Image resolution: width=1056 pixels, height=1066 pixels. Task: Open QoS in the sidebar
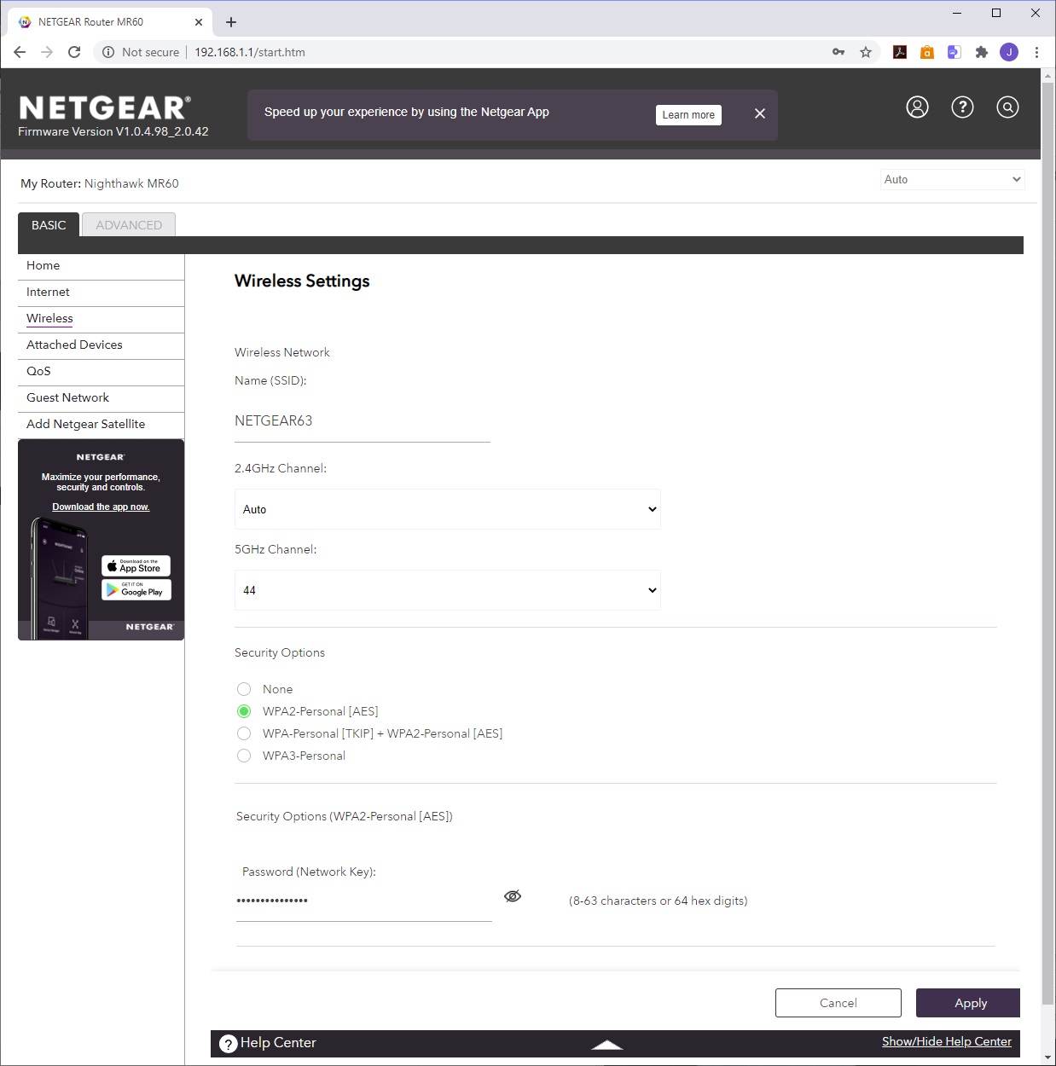38,371
